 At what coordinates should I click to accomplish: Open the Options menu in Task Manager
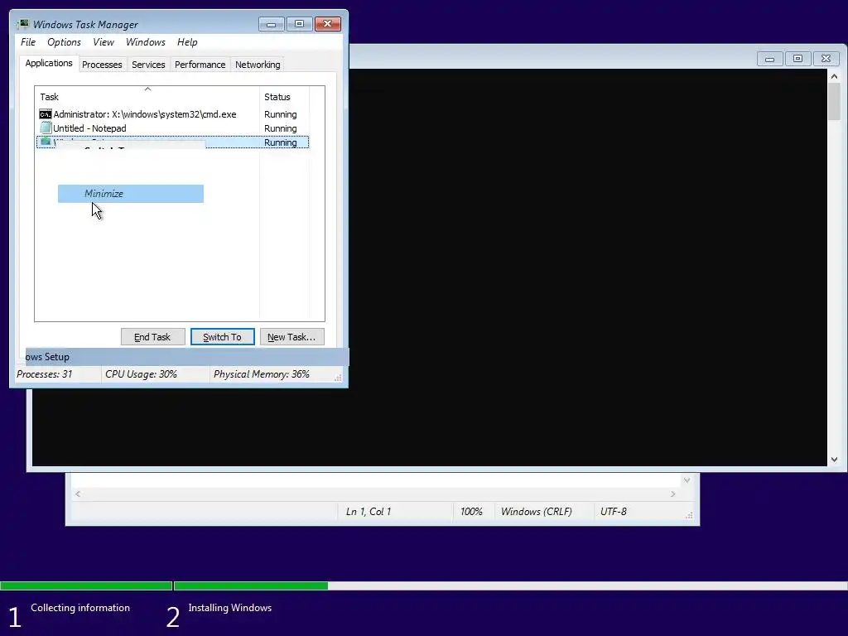pyautogui.click(x=64, y=42)
